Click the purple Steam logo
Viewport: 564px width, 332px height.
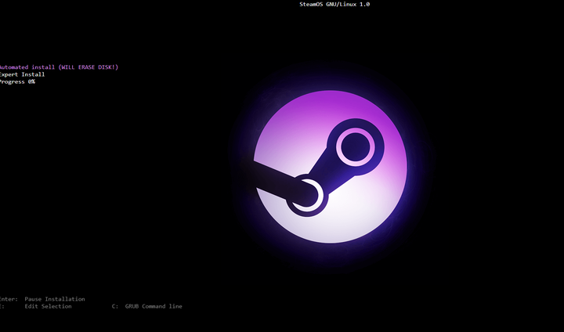tap(331, 167)
